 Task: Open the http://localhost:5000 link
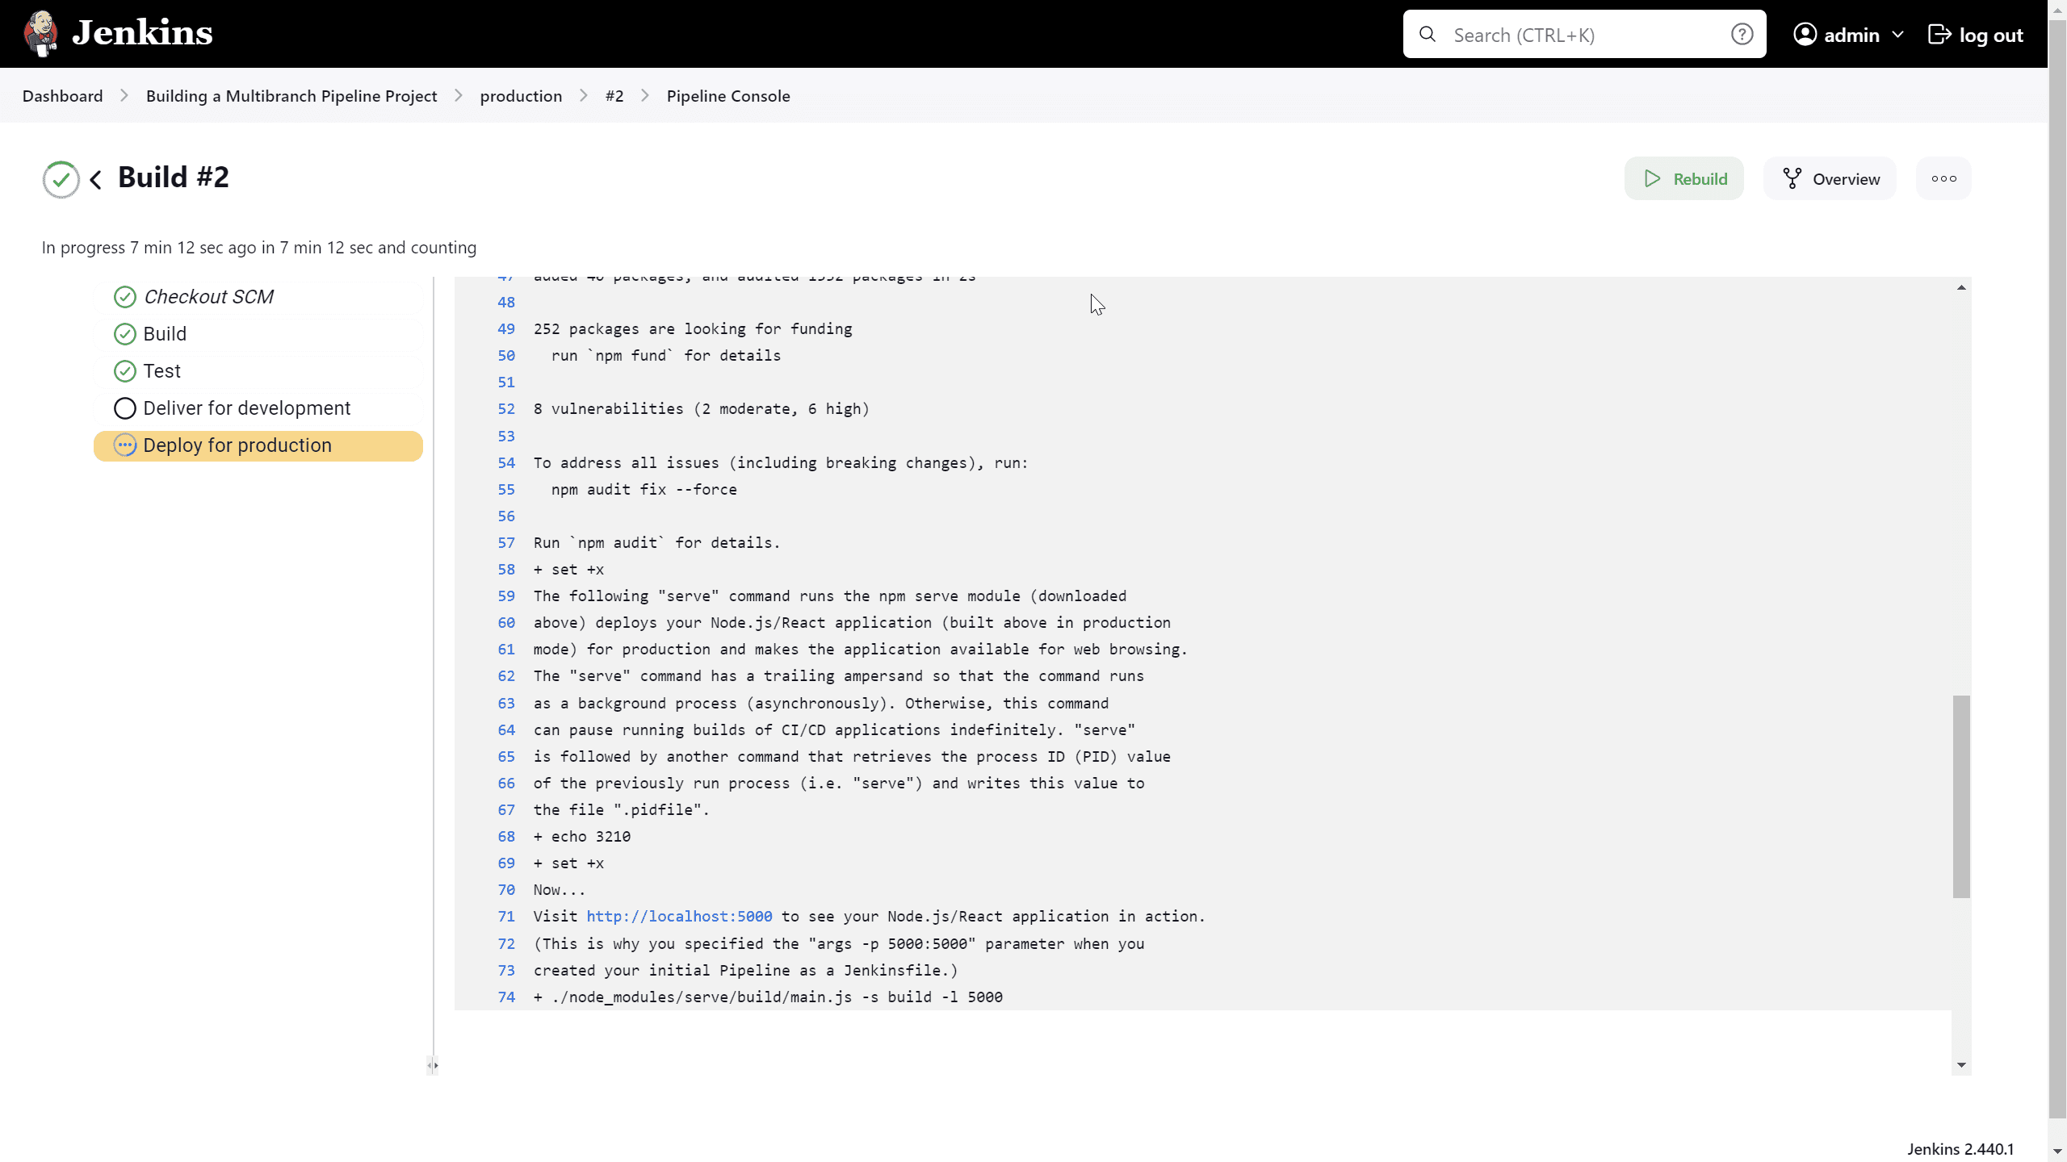679,916
